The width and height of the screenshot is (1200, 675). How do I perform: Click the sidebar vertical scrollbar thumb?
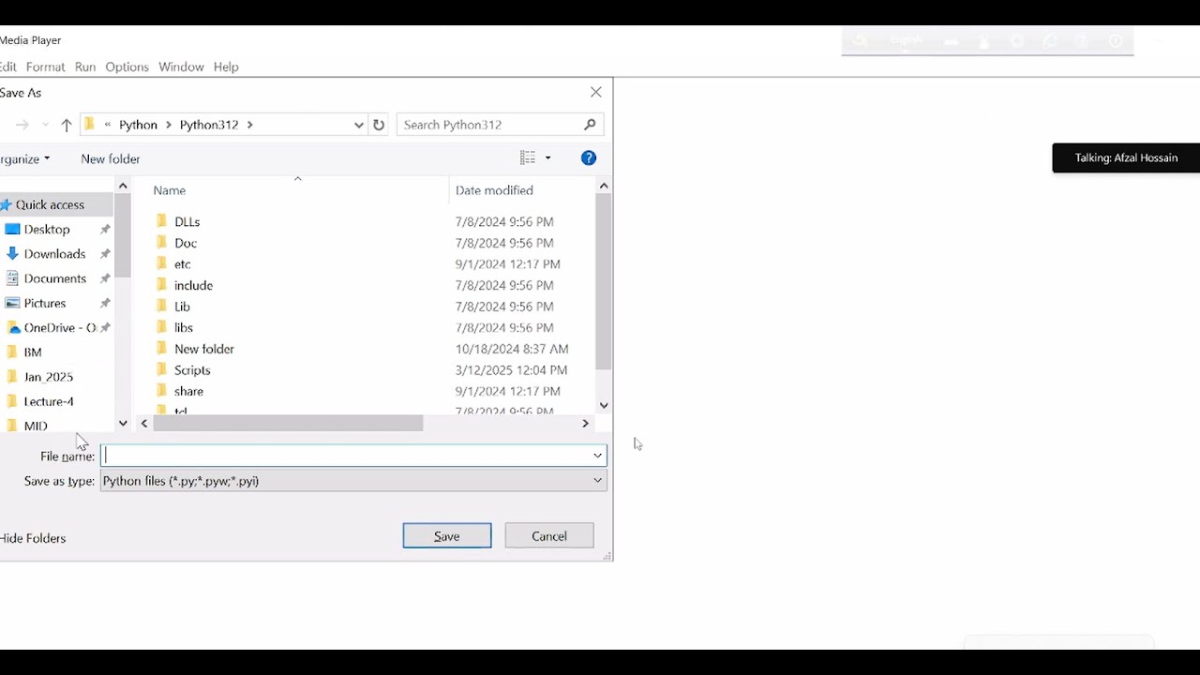[123, 235]
